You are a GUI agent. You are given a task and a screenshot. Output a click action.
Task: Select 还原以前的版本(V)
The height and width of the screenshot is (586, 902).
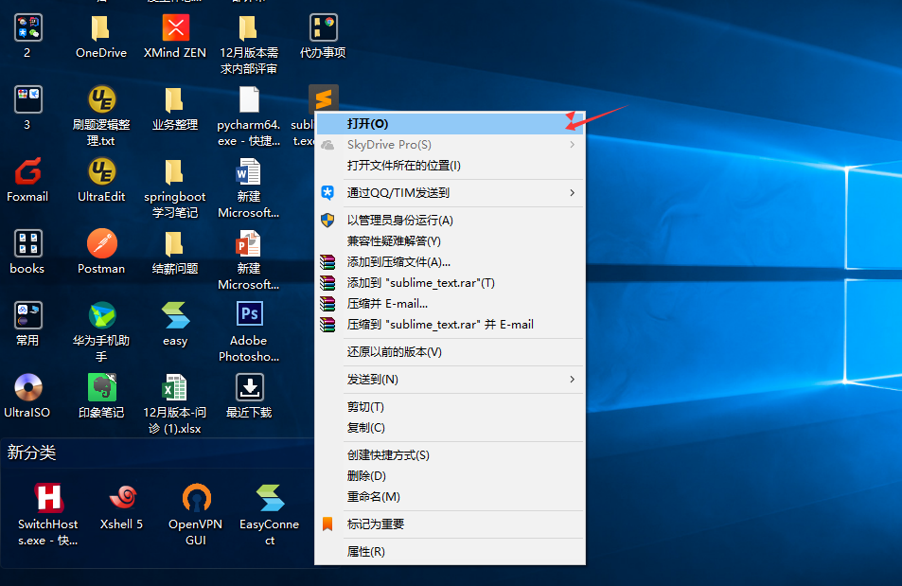(x=450, y=352)
